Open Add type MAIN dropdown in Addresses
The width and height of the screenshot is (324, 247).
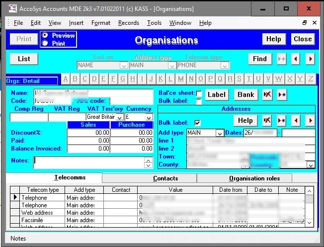point(220,133)
